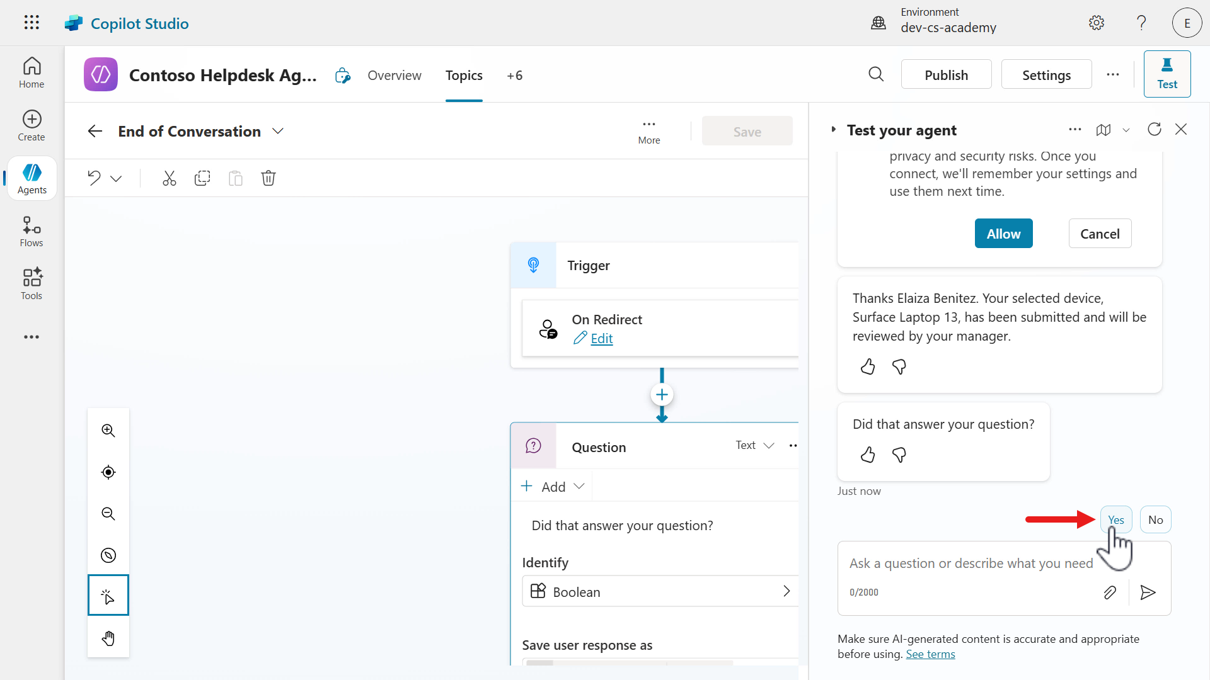Click the canvas zoom out icon
This screenshot has width=1210, height=680.
[x=108, y=514]
